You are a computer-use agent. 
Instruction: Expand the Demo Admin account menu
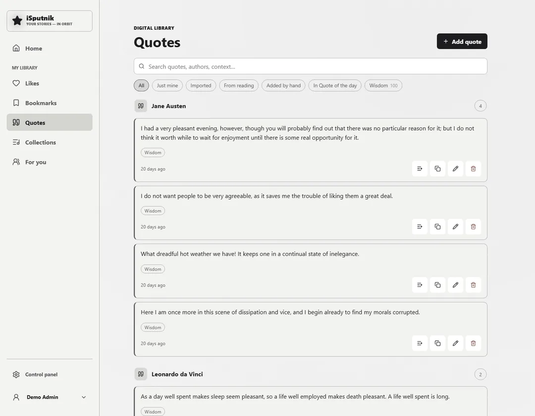click(x=50, y=397)
